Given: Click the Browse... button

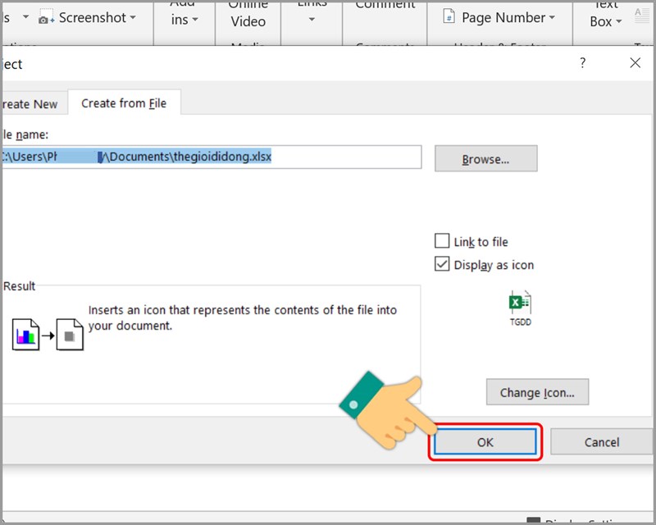Looking at the screenshot, I should click(x=485, y=158).
